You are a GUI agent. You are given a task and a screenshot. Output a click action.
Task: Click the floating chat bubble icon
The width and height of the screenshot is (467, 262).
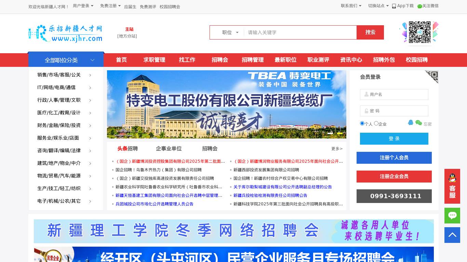[452, 215]
